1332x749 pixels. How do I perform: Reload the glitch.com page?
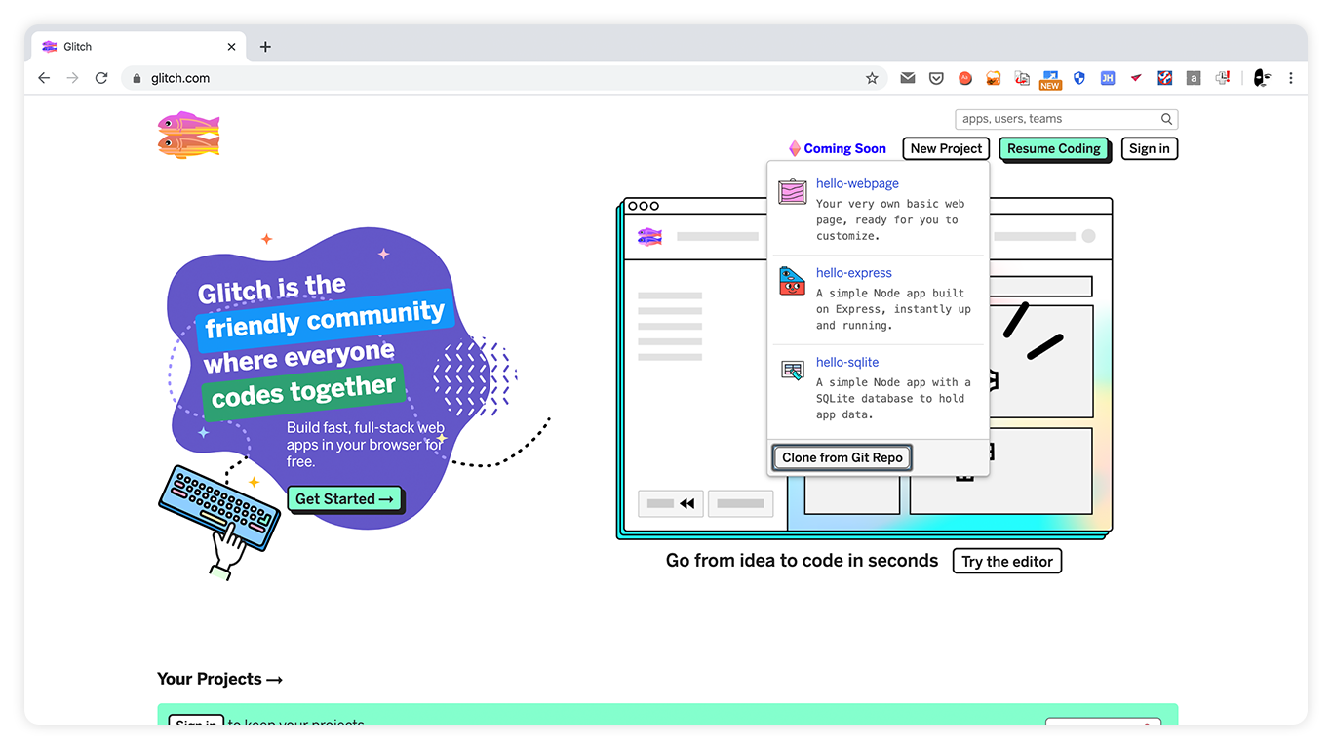point(100,78)
